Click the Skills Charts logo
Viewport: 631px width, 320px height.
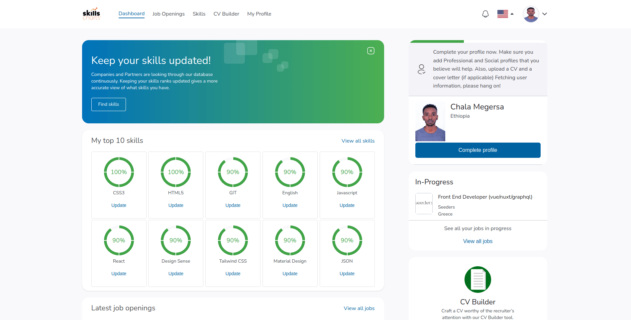tap(91, 14)
